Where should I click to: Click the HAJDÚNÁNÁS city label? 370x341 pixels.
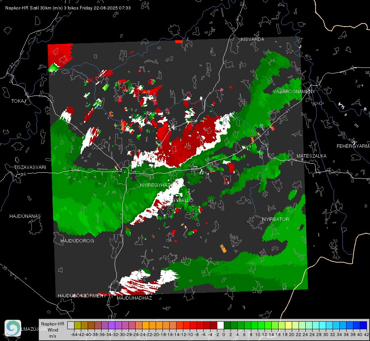click(25, 216)
